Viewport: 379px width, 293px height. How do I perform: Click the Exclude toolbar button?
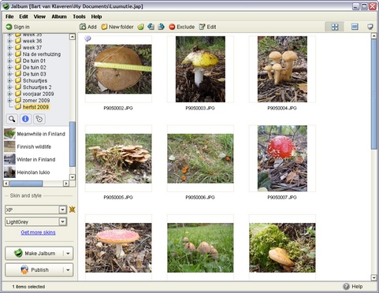(x=181, y=27)
